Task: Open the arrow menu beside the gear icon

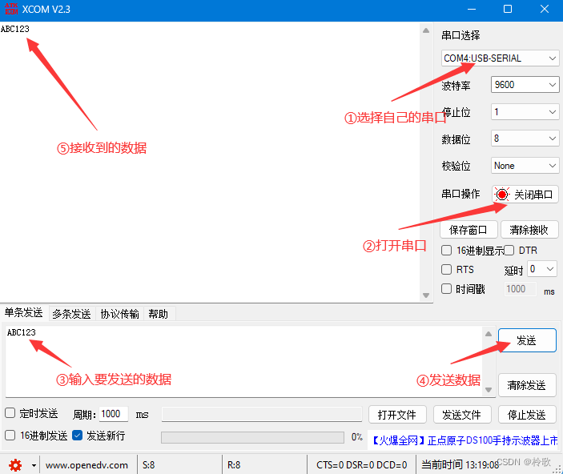Action: (34, 465)
